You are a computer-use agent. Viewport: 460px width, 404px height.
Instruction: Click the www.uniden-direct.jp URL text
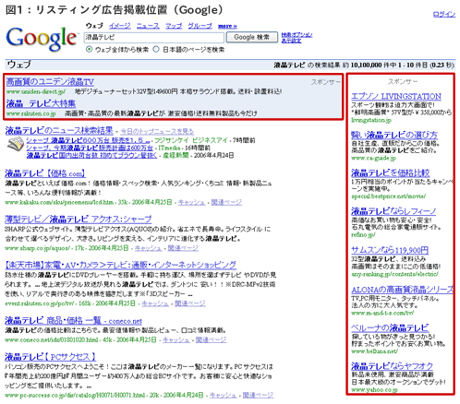click(36, 91)
